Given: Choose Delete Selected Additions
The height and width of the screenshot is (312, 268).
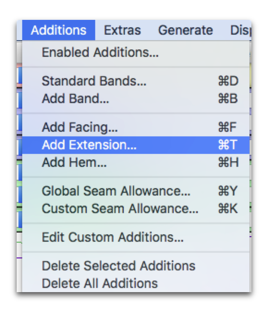Looking at the screenshot, I should (x=136, y=266).
